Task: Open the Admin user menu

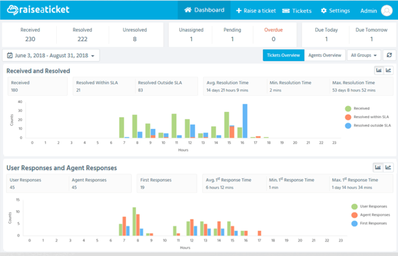Action: point(369,11)
